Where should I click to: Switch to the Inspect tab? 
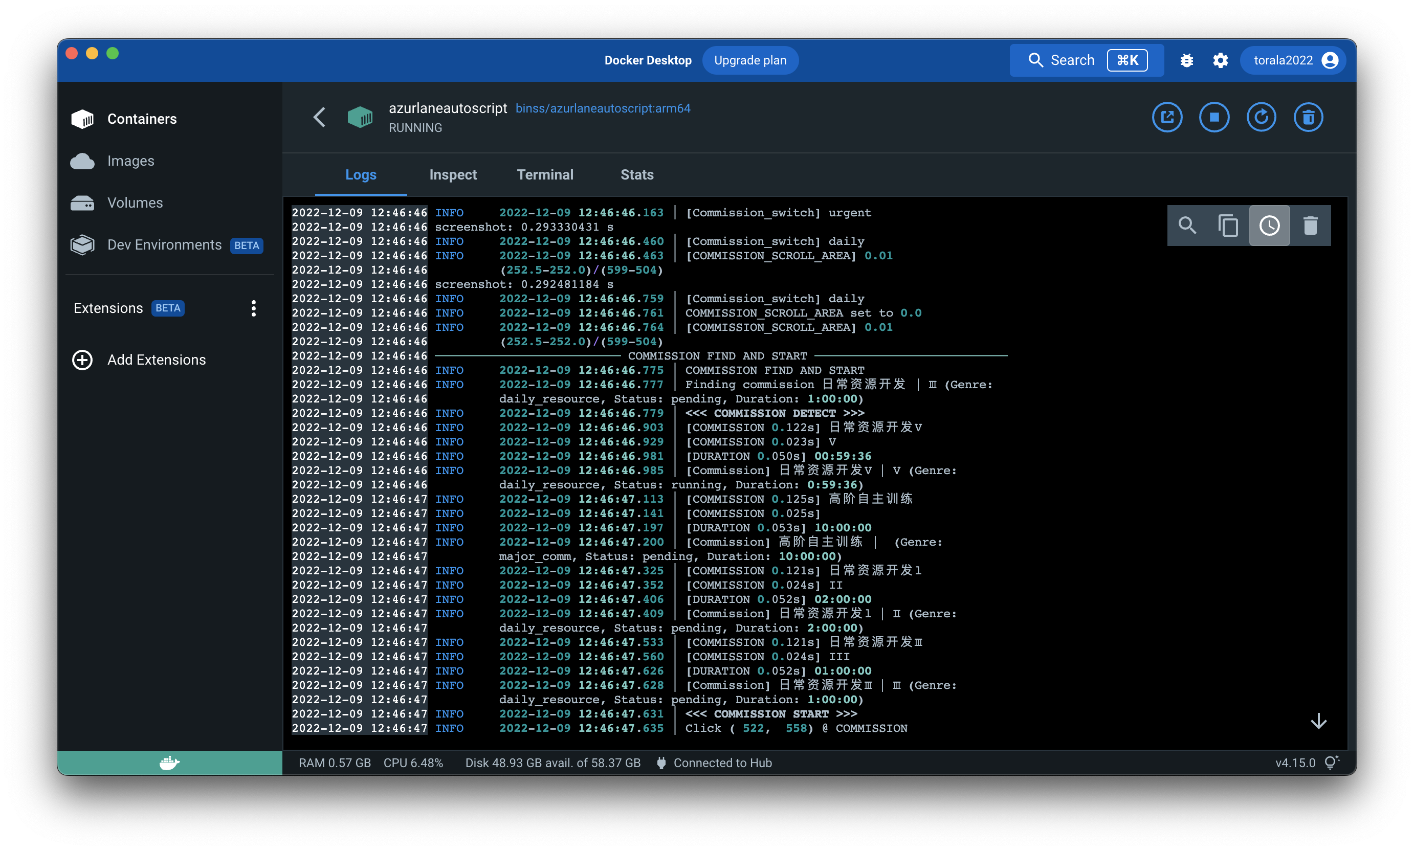[453, 175]
